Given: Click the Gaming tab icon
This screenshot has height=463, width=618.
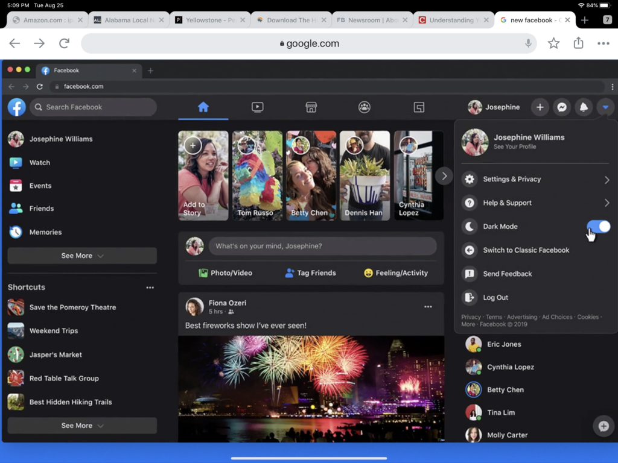Looking at the screenshot, I should pyautogui.click(x=419, y=107).
